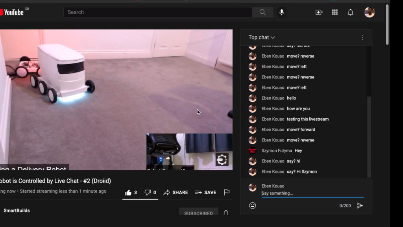Open the chat three-dot options menu
This screenshot has height=227, width=403.
(x=362, y=37)
